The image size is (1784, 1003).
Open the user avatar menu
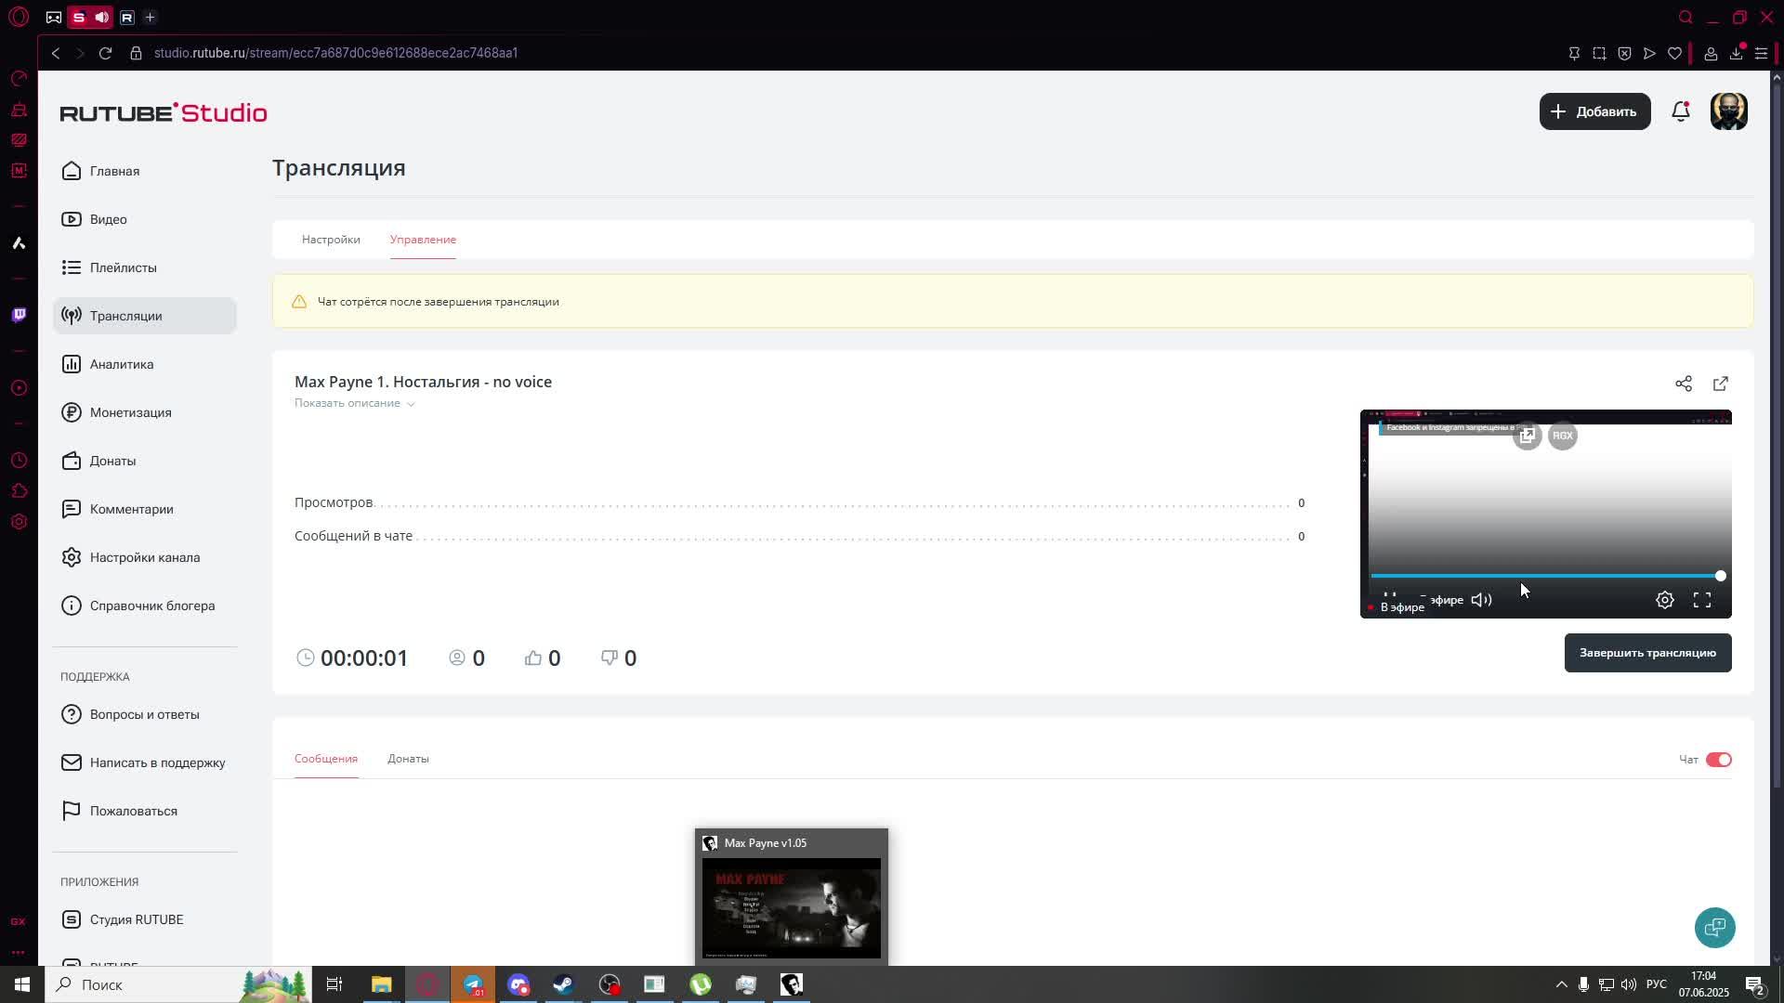(1728, 111)
